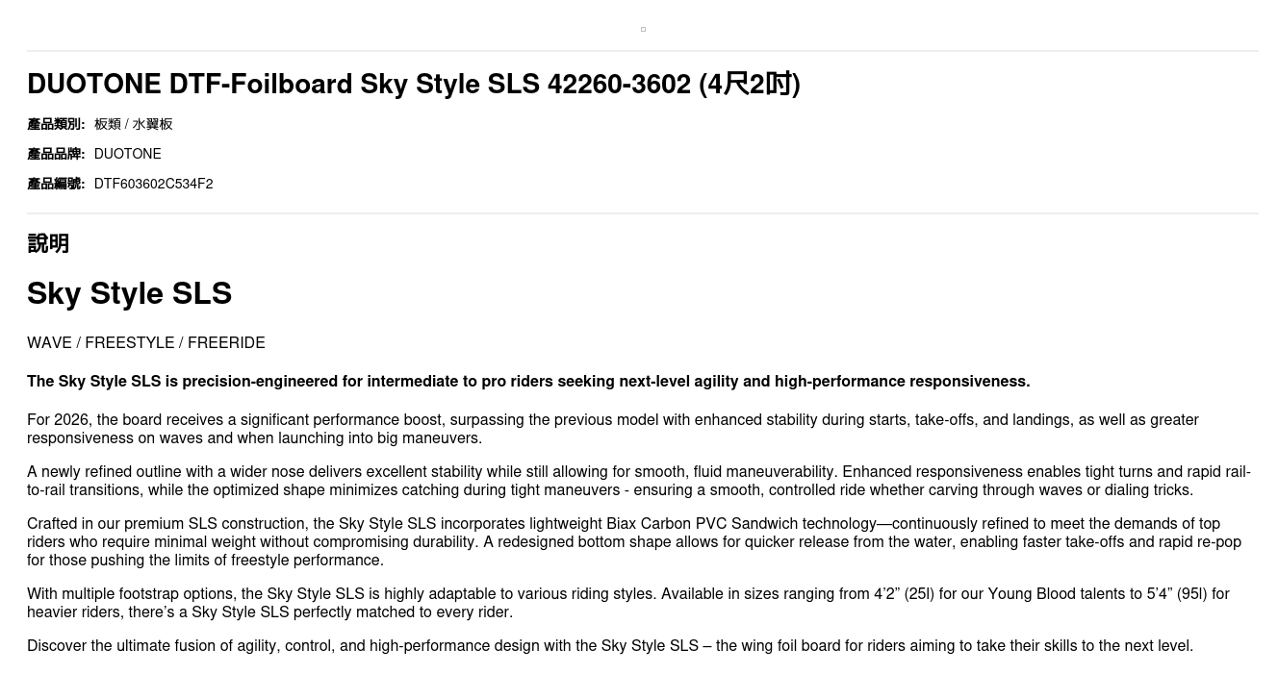Screen dimensions: 1278x699
Task: Click the final Discover the ultimate fusion paragraph
Action: point(610,646)
